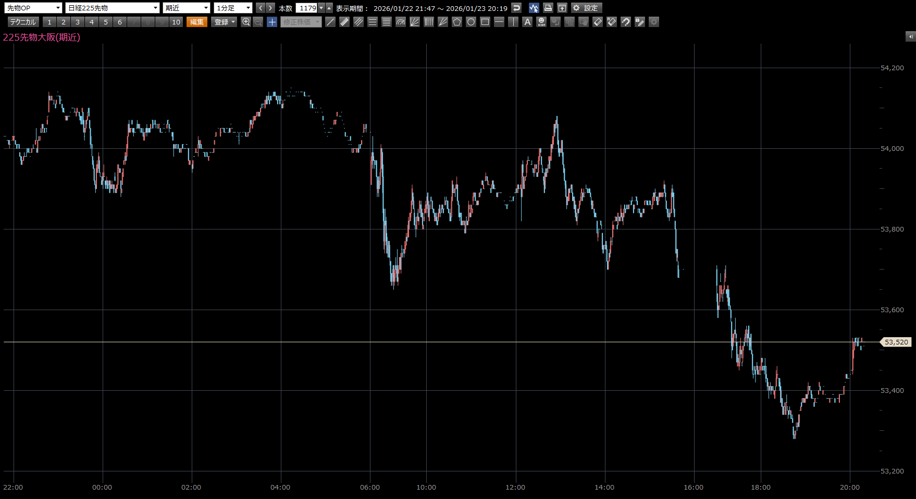The height and width of the screenshot is (499, 916).
Task: Select the eraser tool icon
Action: coord(598,22)
